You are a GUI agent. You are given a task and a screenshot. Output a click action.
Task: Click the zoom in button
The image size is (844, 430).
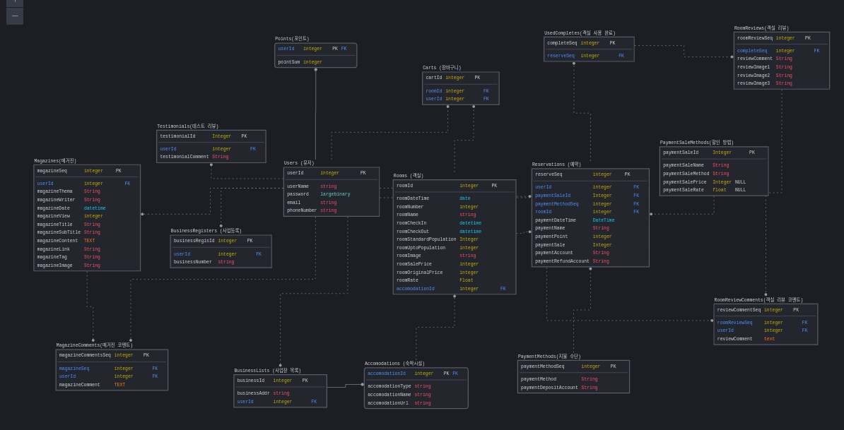(x=14, y=3)
